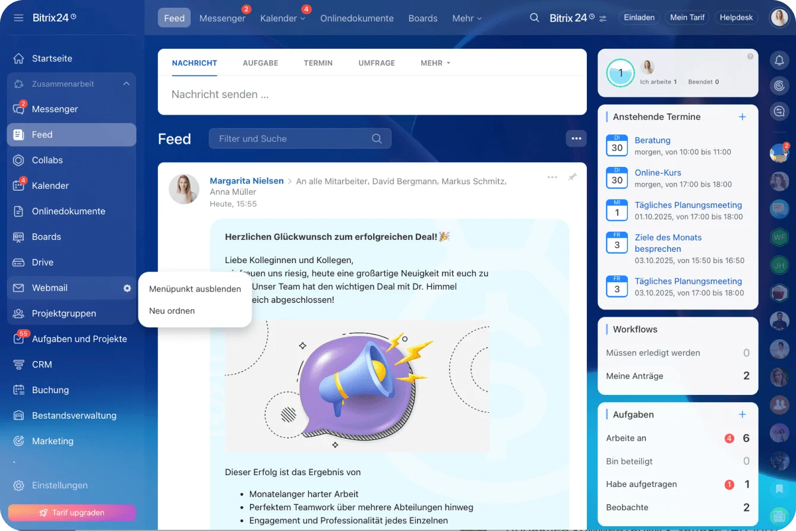
Task: Open the search magnifier in top bar
Action: click(x=534, y=18)
